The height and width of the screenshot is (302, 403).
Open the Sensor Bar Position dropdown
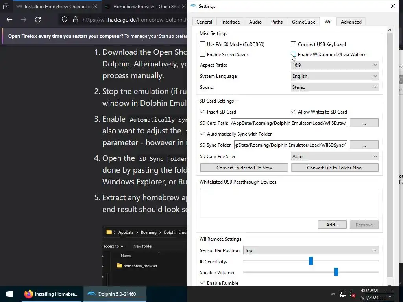point(311,250)
